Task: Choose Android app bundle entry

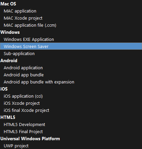Action: pyautogui.click(x=71, y=75)
